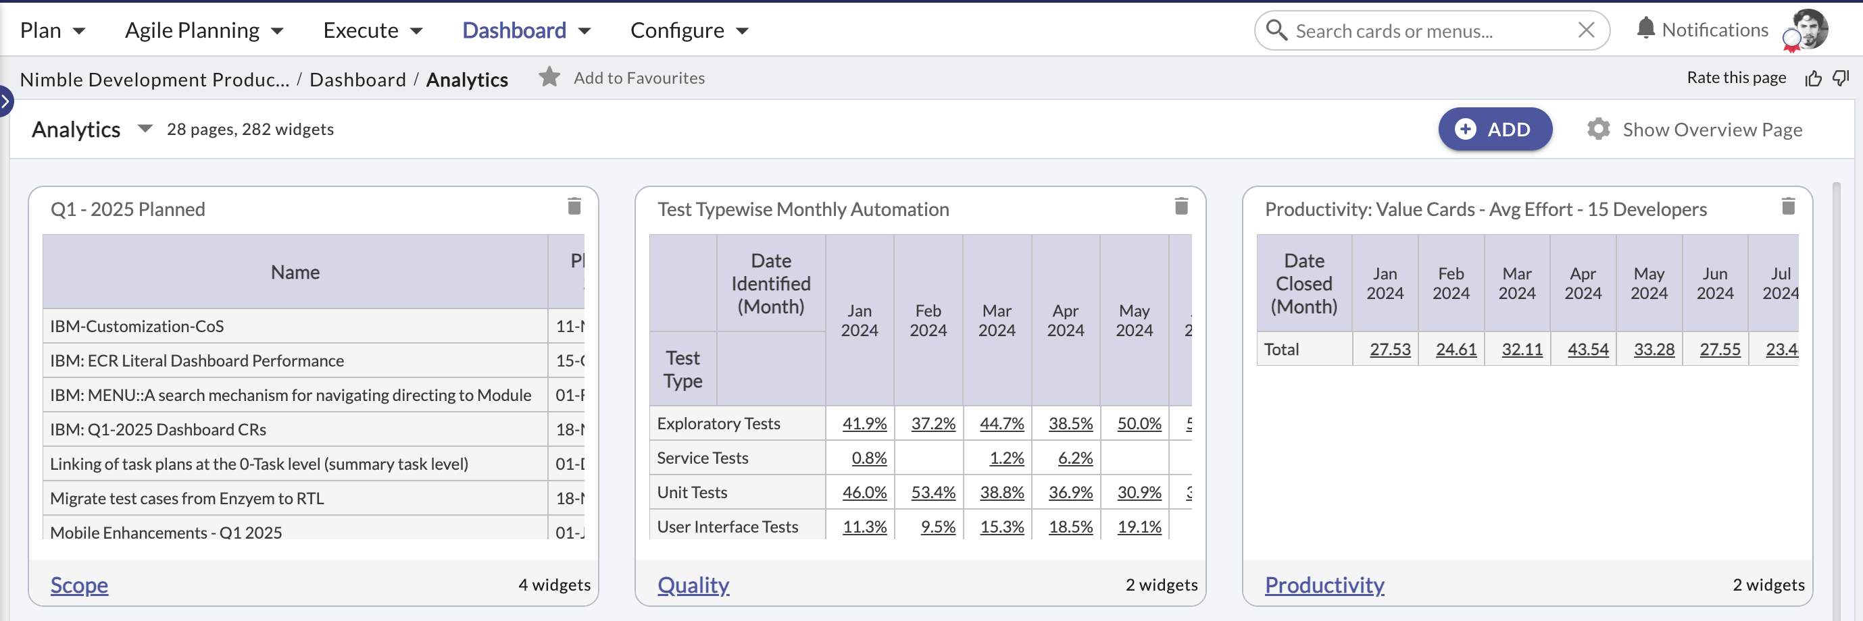Open Unit Tests Feb 2024 value 53.4%
Viewport: 1863px width, 621px height.
click(x=933, y=493)
